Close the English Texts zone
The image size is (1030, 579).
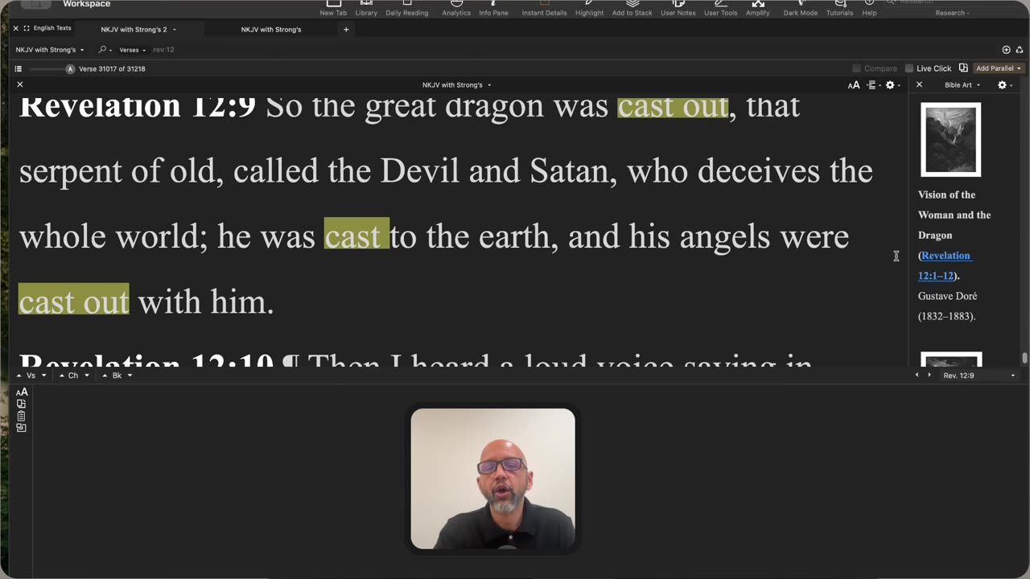pyautogui.click(x=15, y=28)
